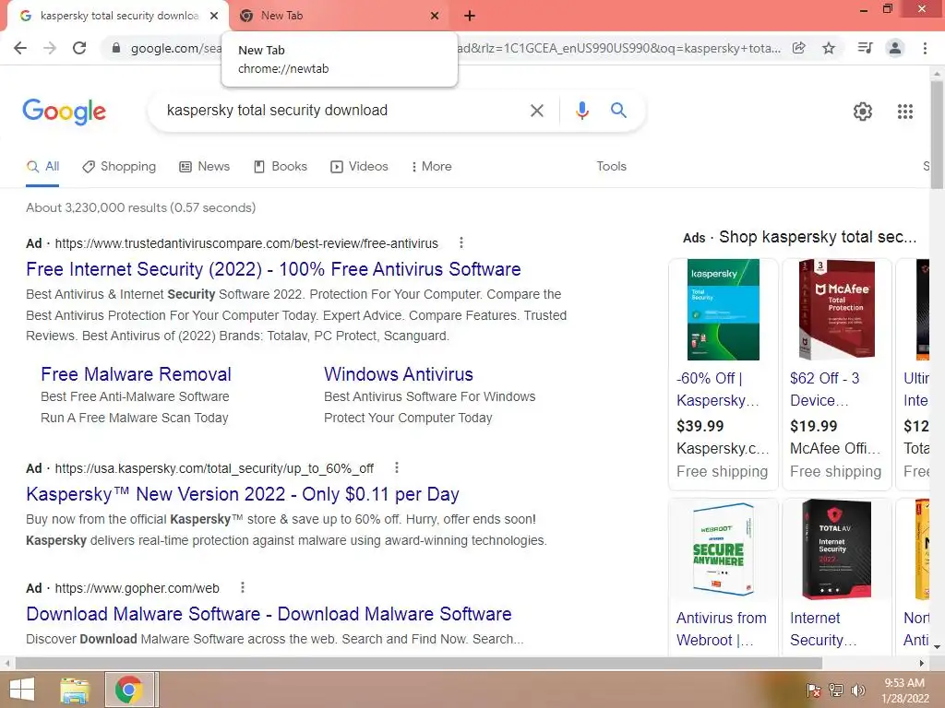The height and width of the screenshot is (708, 945).
Task: Switch to News results
Action: tap(204, 167)
